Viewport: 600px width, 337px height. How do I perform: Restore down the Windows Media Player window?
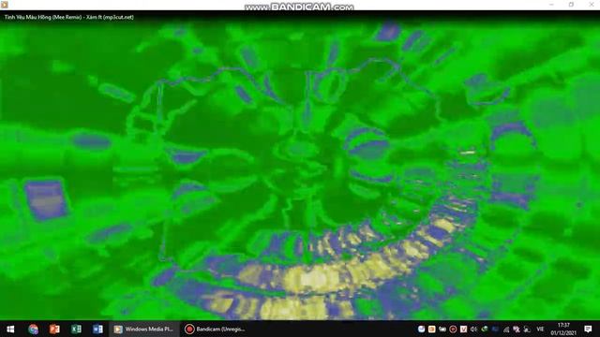[x=571, y=5]
